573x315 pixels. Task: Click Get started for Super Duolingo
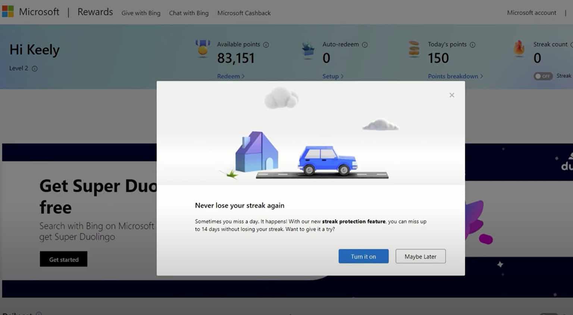pos(63,259)
